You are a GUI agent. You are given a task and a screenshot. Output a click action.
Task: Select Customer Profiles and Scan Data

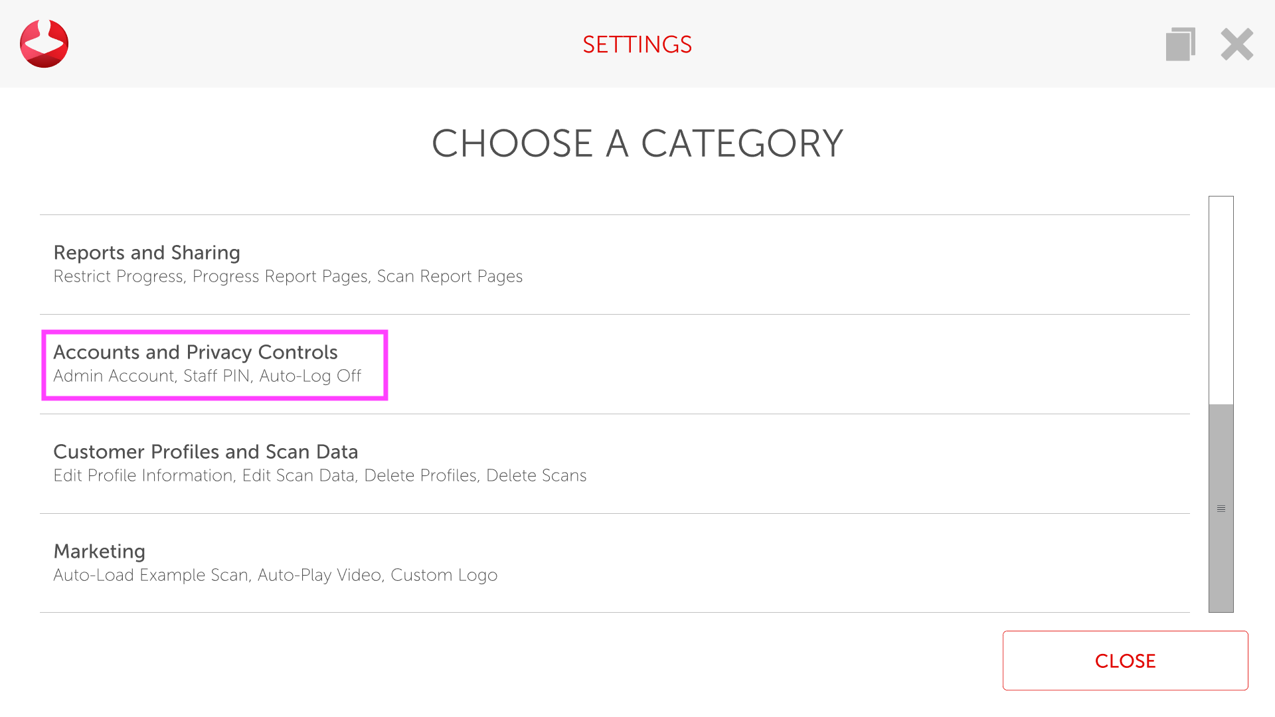205,452
